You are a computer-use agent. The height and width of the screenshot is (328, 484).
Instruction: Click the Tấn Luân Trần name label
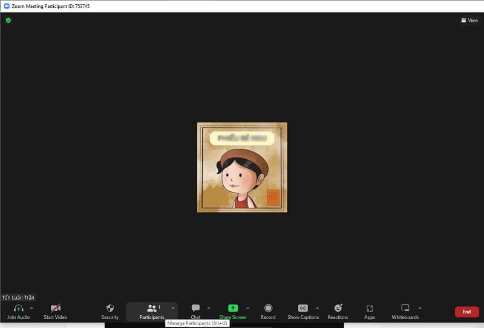tap(18, 297)
